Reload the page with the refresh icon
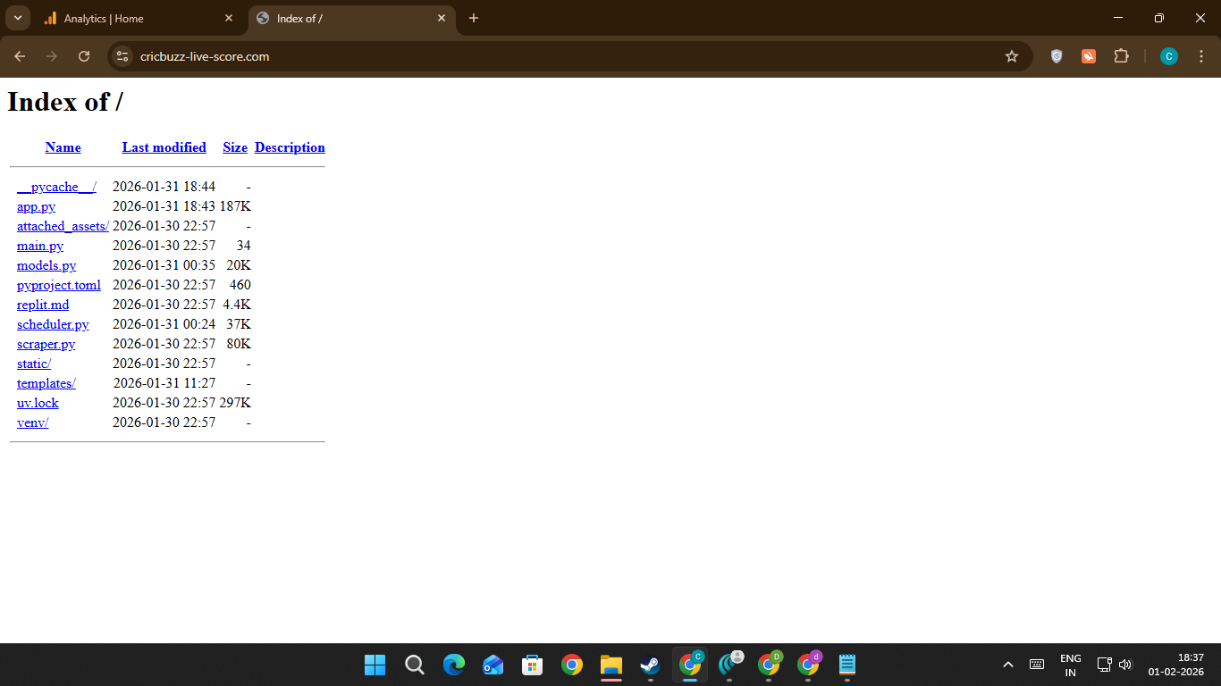This screenshot has width=1221, height=686. pyautogui.click(x=84, y=56)
